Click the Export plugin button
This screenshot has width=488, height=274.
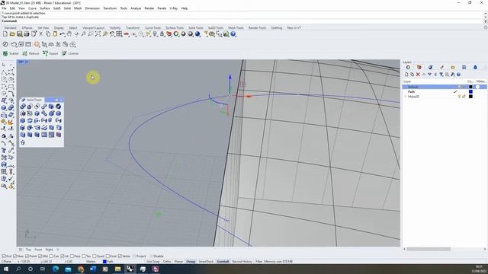point(50,53)
